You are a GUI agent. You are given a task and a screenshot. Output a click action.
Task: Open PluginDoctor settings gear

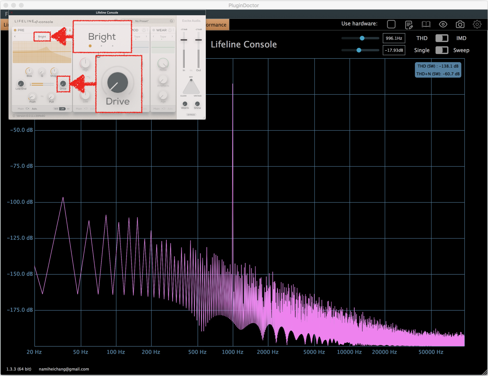point(477,24)
